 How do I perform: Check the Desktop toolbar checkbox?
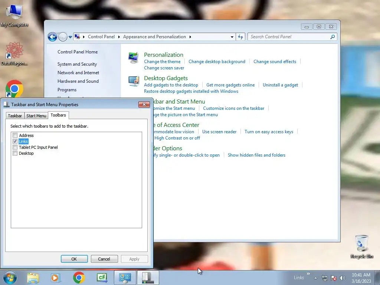click(15, 153)
